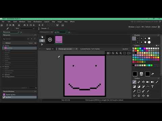Open Sprite: sp_test in Recent Windows
This screenshot has height=121, width=162.
coord(20,94)
